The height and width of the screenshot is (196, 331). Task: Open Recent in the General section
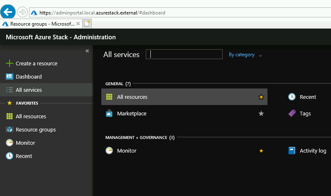click(308, 97)
